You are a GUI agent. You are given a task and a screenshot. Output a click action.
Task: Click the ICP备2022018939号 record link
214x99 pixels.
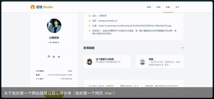166,86
